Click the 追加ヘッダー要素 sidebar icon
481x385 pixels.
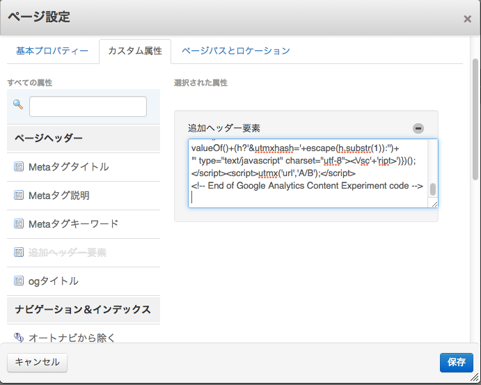pos(19,253)
